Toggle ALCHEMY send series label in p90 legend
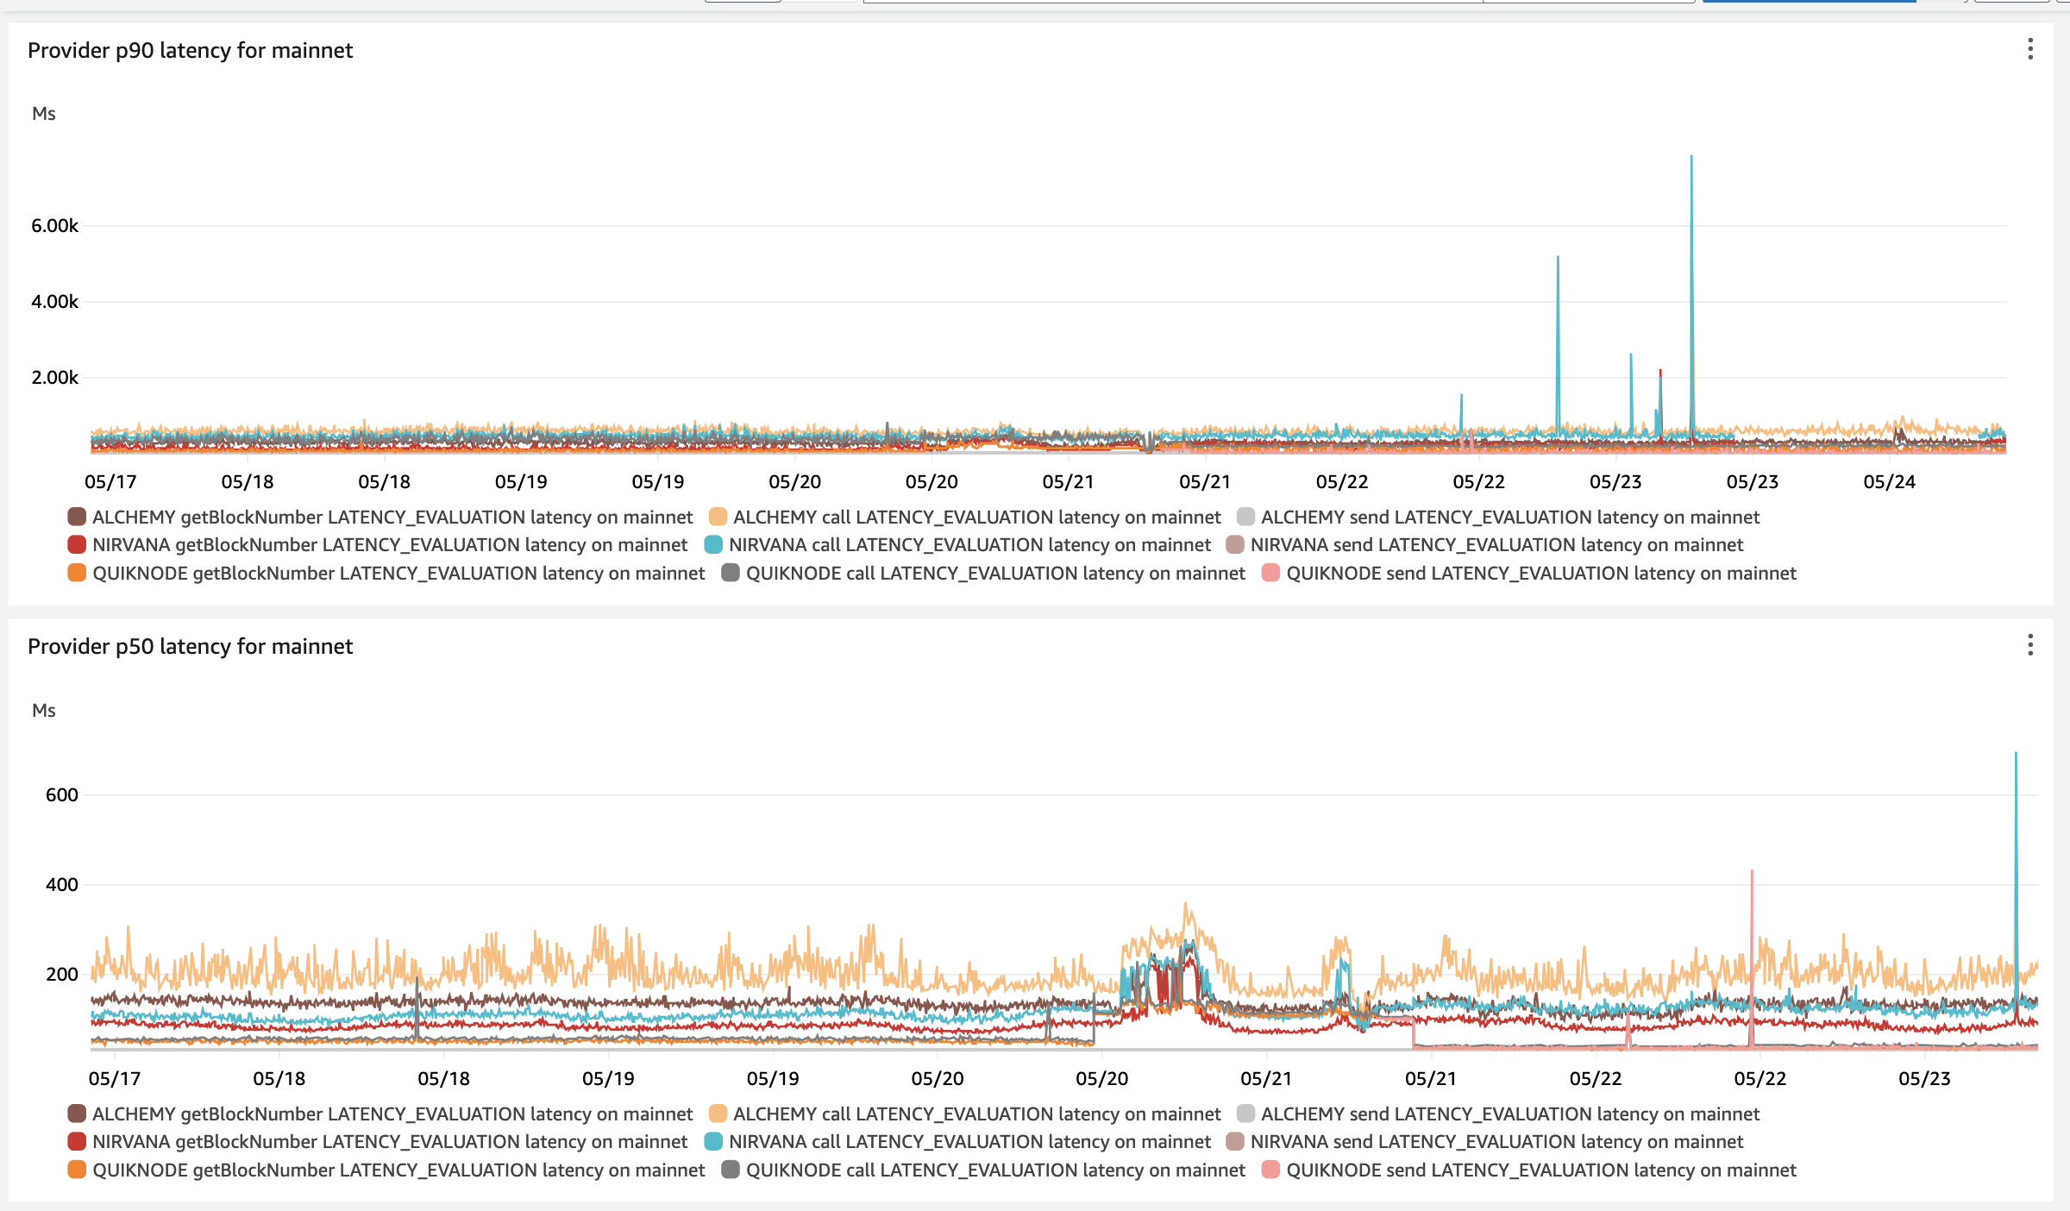Viewport: 2070px width, 1211px height. pyautogui.click(x=1510, y=517)
